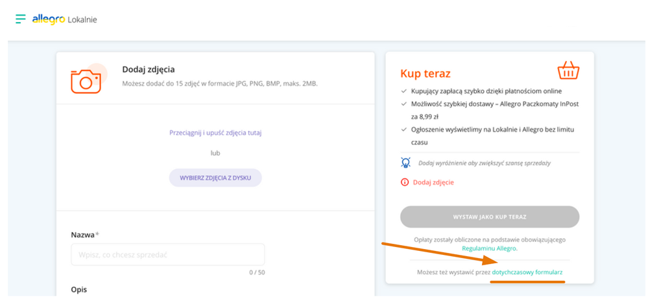Click the shopping basket icon

[569, 71]
